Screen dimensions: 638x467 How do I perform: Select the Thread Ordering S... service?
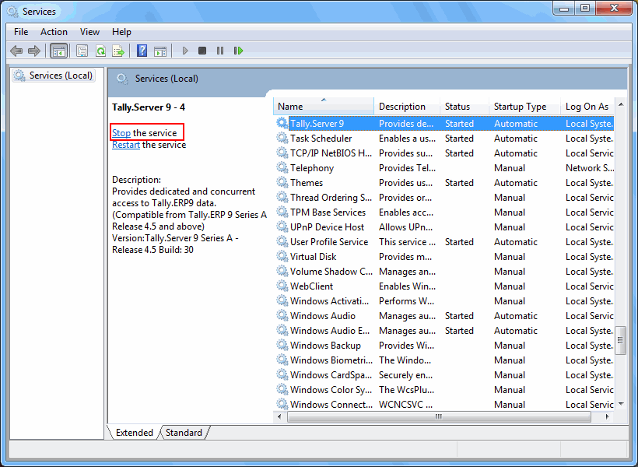point(331,198)
